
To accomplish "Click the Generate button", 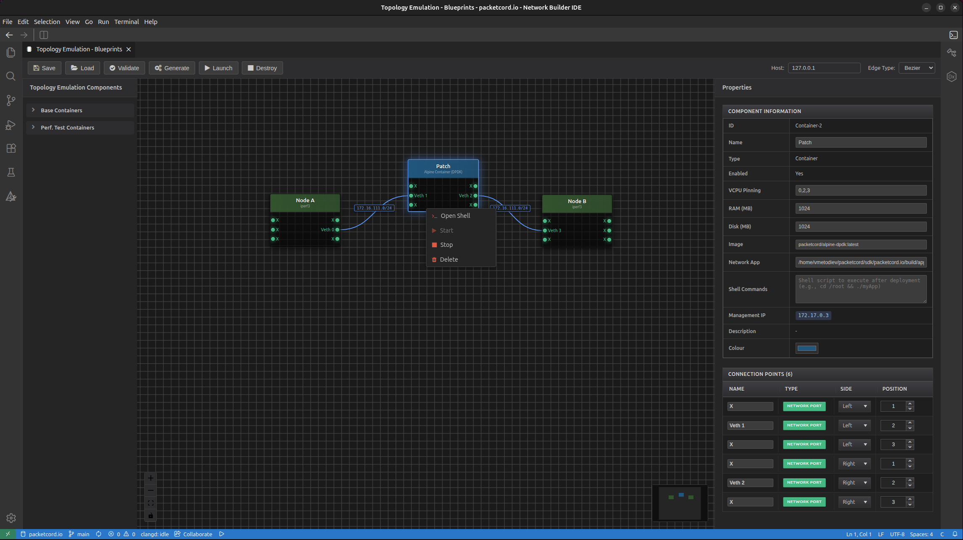I will [172, 68].
